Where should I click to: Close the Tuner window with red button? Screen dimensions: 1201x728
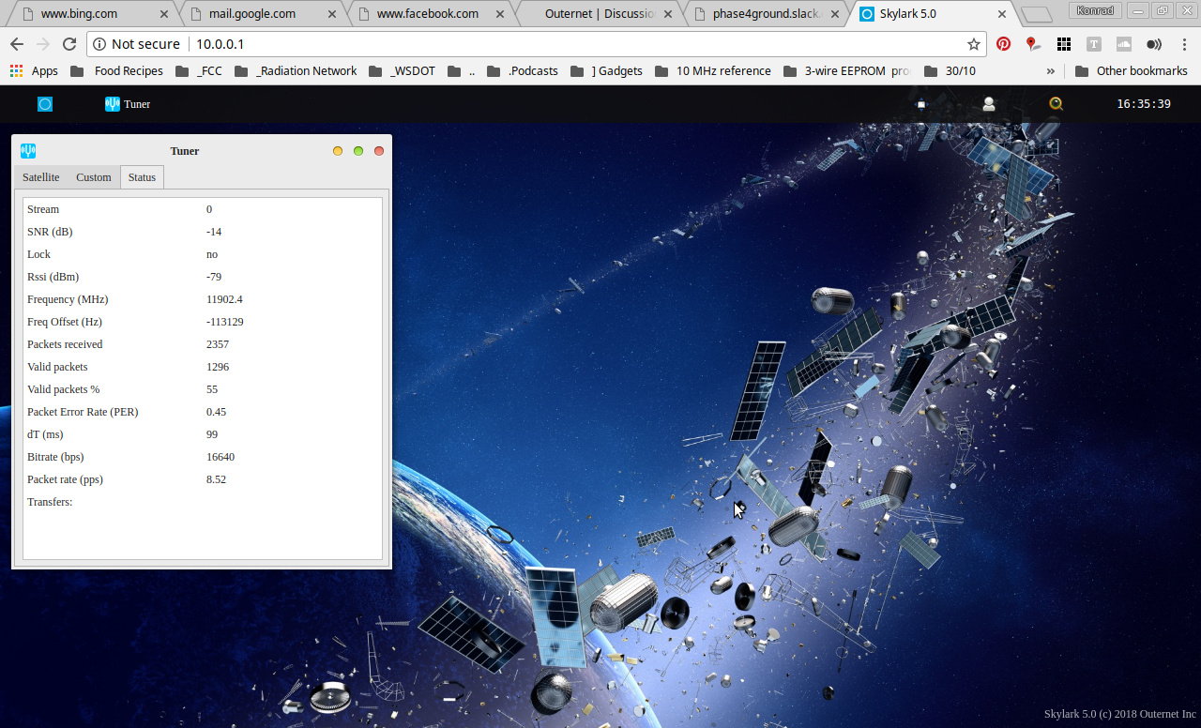click(x=379, y=151)
